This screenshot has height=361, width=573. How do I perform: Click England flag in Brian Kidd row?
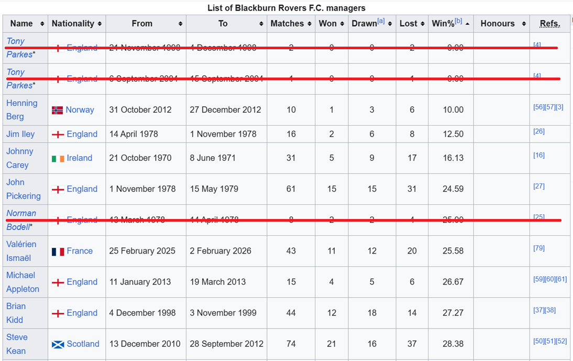pos(58,313)
